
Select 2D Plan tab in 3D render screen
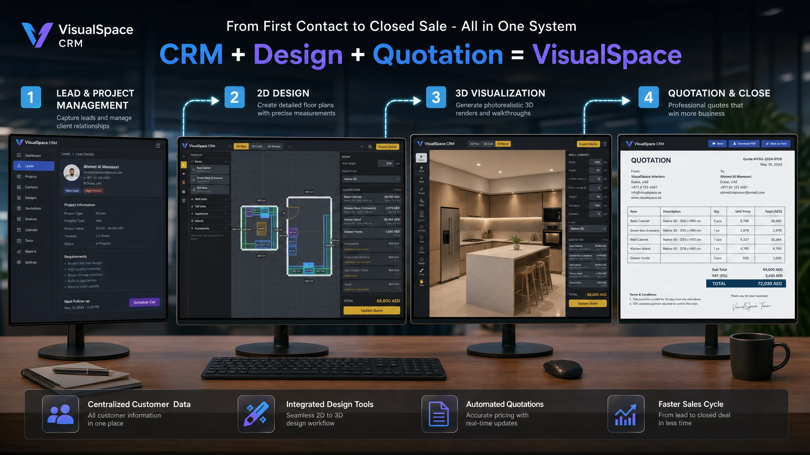475,144
